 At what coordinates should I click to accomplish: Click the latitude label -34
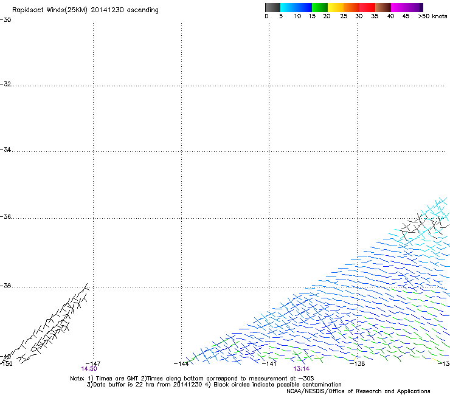(5, 149)
